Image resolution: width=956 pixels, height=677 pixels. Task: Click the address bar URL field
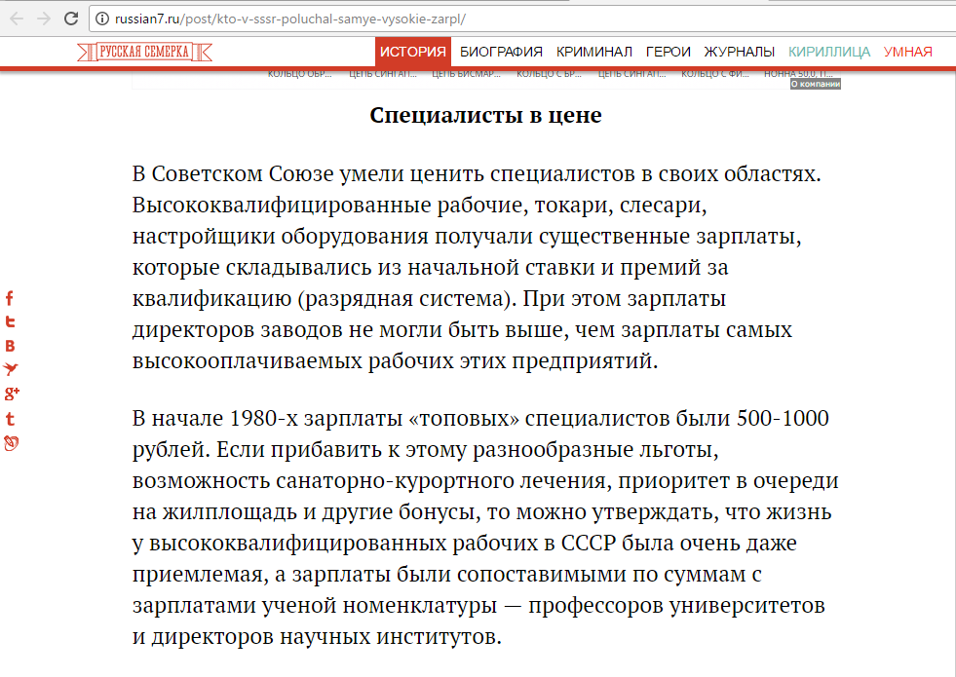(x=487, y=19)
